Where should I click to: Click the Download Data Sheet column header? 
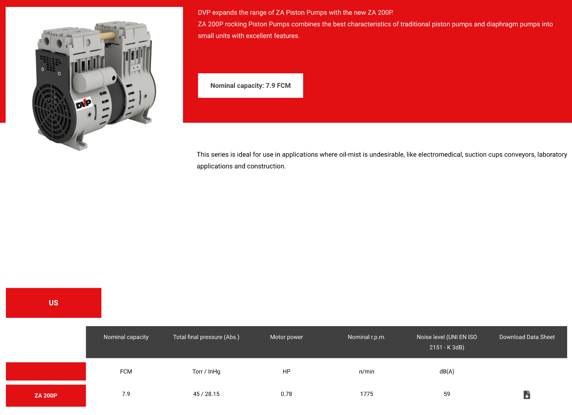[x=527, y=337]
